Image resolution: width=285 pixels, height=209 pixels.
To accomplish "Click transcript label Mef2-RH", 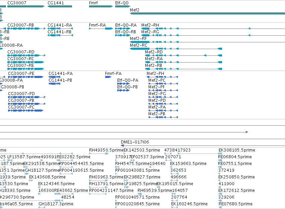I will click(150, 25).
